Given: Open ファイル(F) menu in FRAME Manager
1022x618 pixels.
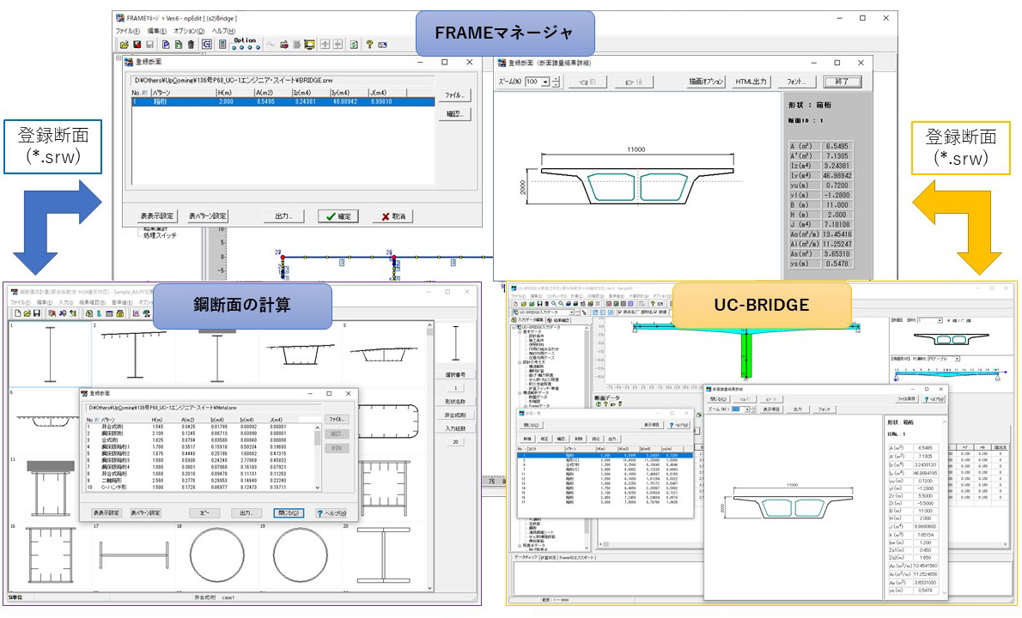Looking at the screenshot, I should (x=128, y=31).
